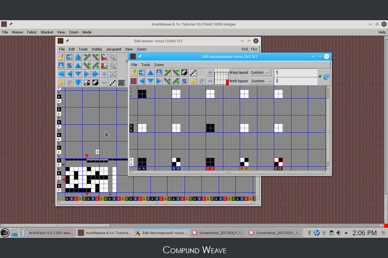Viewport: 388px width, 258px height.
Task: Click the blue plus icon in Edit weave
Action: coord(104,74)
